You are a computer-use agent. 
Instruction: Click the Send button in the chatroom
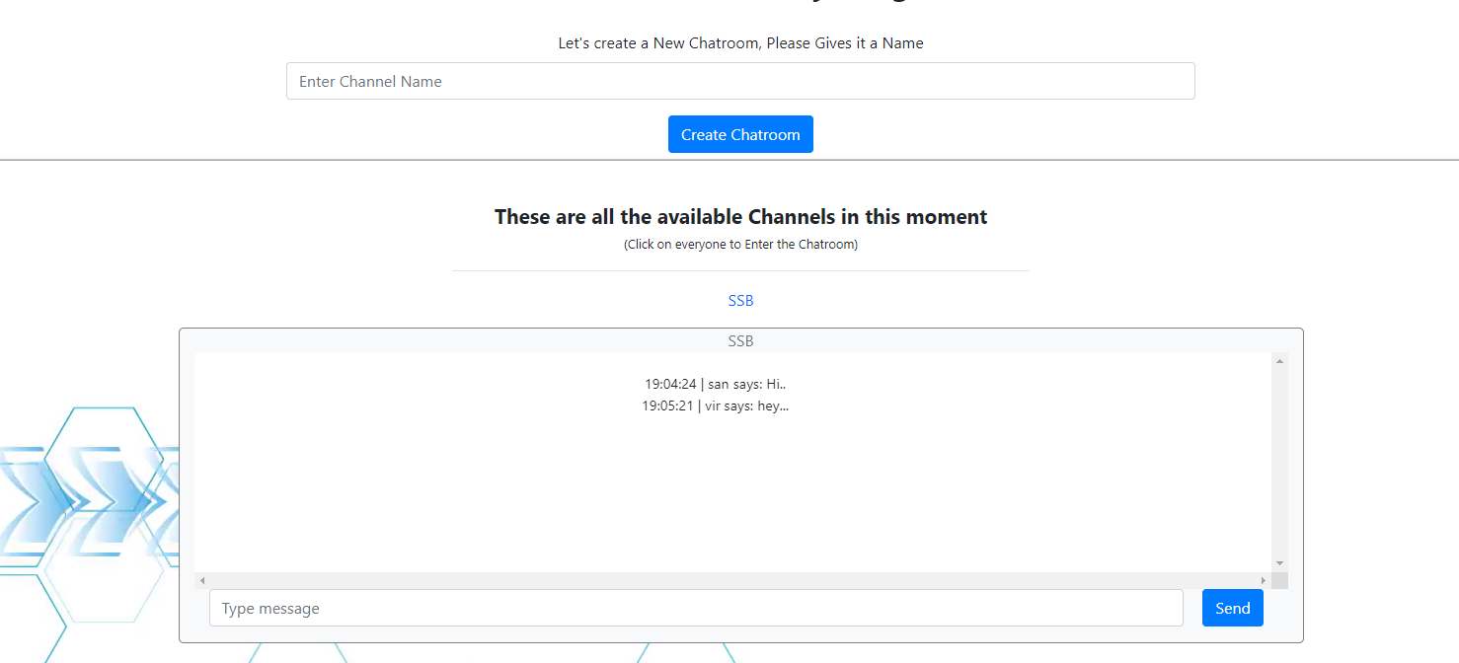click(x=1232, y=608)
